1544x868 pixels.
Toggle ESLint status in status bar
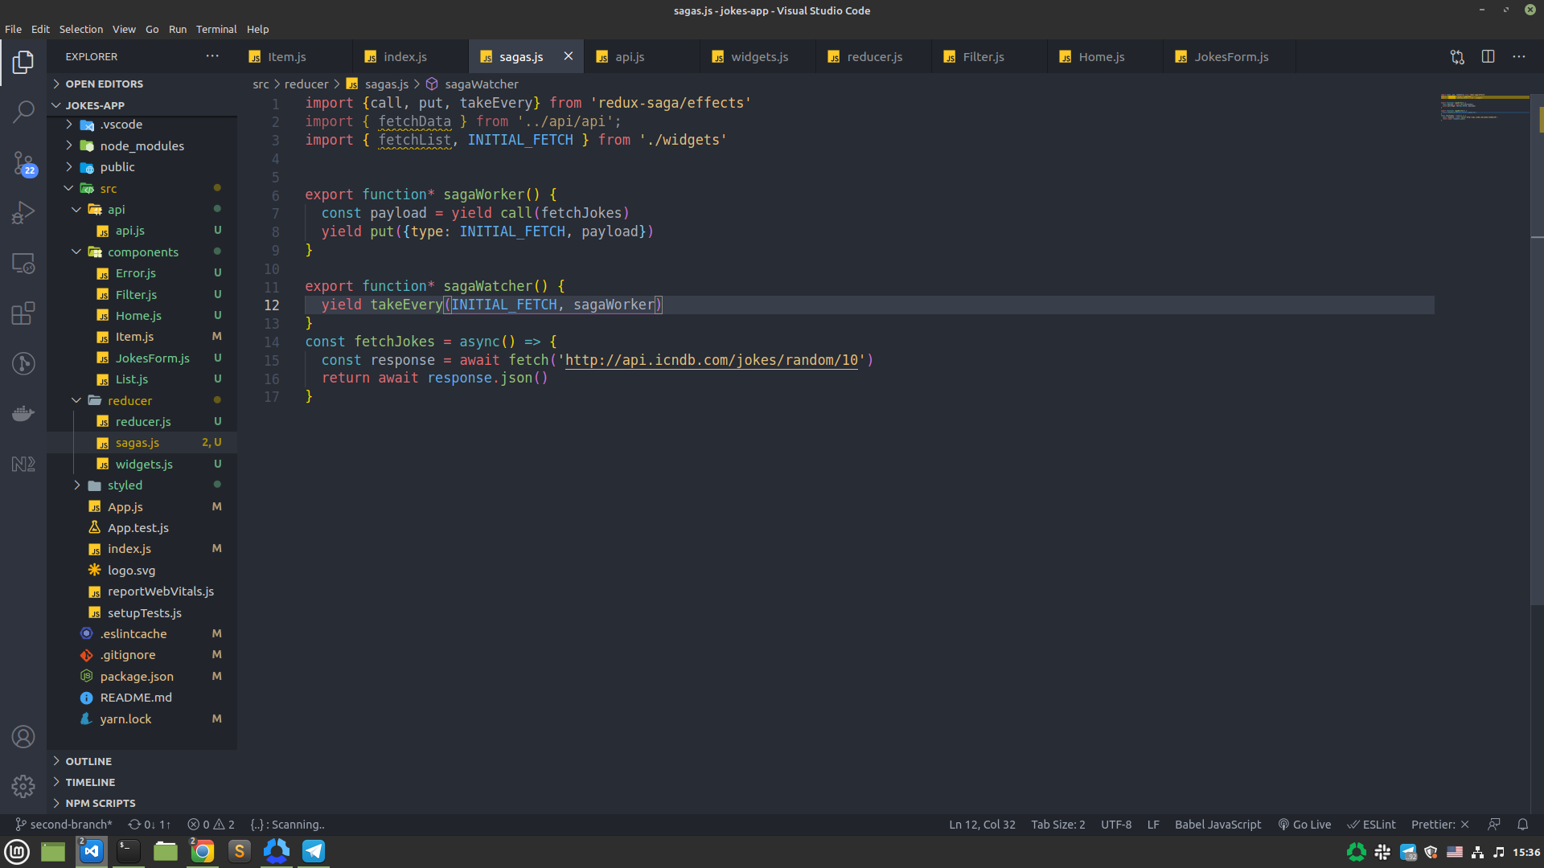(x=1372, y=824)
